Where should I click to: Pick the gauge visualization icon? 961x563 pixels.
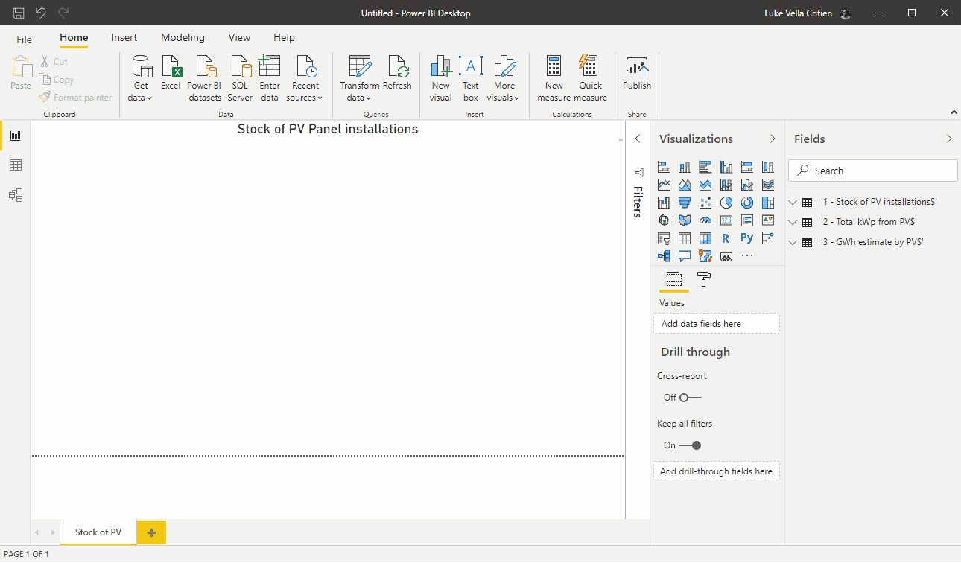click(705, 220)
